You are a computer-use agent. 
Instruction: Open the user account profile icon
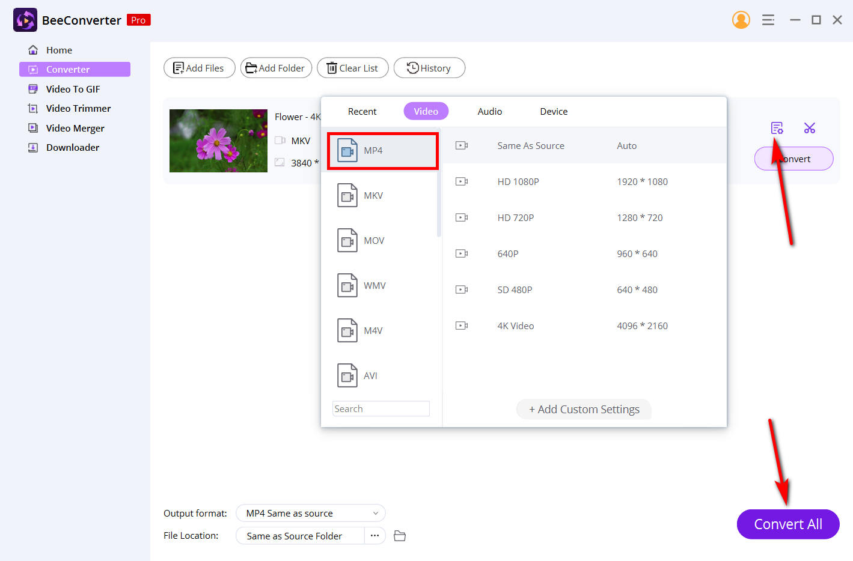pyautogui.click(x=741, y=19)
